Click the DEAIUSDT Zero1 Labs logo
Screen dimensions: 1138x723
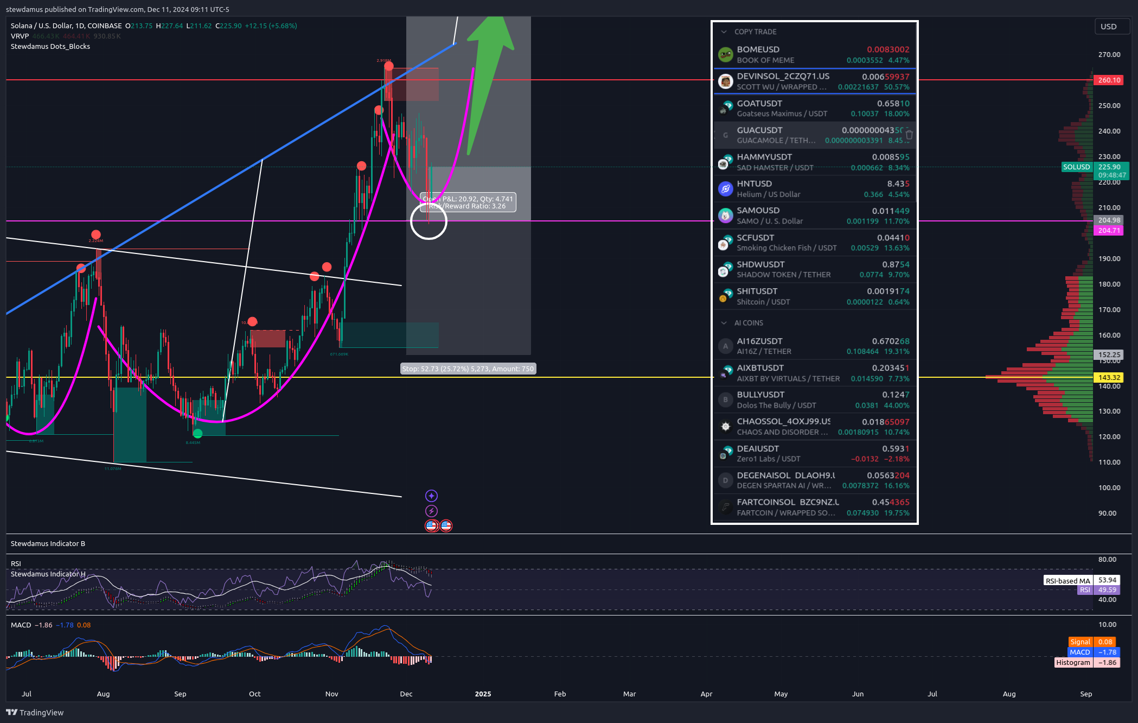coord(725,453)
